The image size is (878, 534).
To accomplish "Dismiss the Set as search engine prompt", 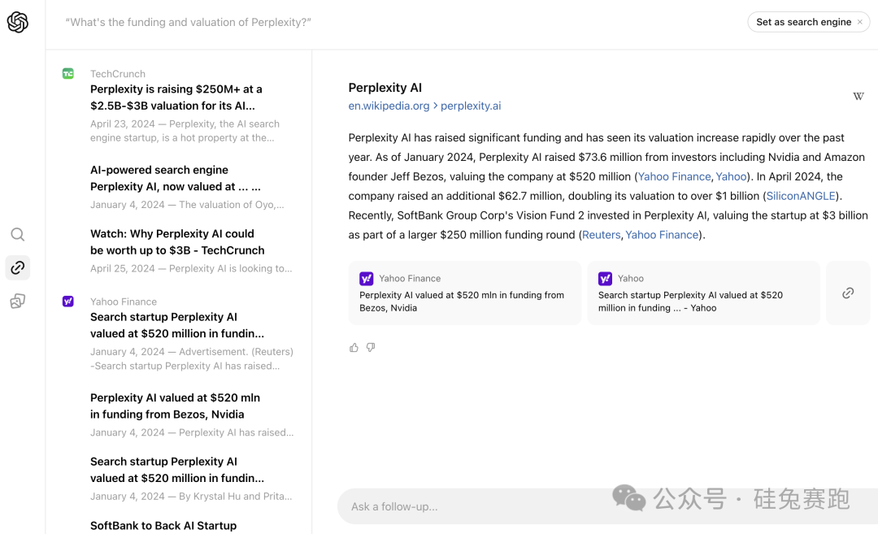I will click(x=860, y=23).
